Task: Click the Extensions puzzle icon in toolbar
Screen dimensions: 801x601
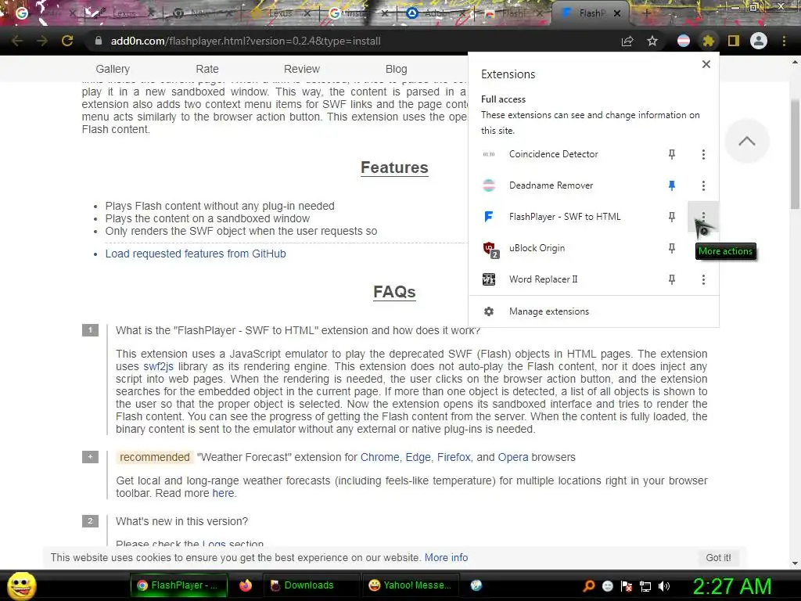Action: [x=708, y=41]
